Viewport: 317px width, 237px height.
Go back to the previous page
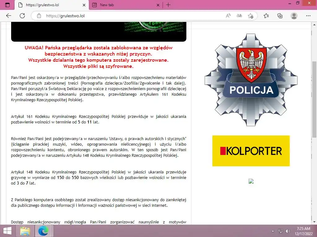point(8,16)
